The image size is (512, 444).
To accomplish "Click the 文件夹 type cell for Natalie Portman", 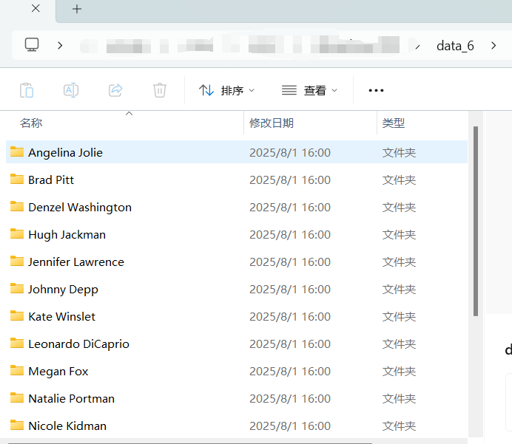I will 399,399.
